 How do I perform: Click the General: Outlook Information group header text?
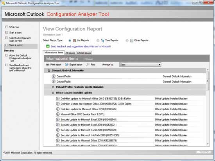68,71
